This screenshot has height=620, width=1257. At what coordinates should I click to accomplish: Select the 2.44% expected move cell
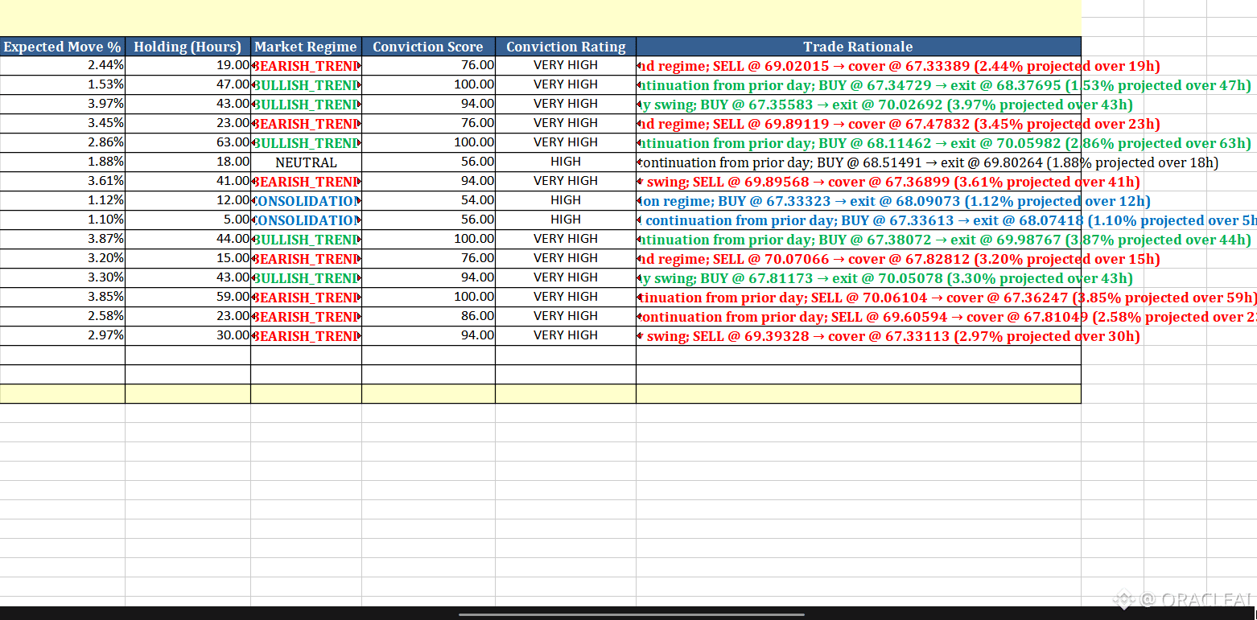coord(62,66)
